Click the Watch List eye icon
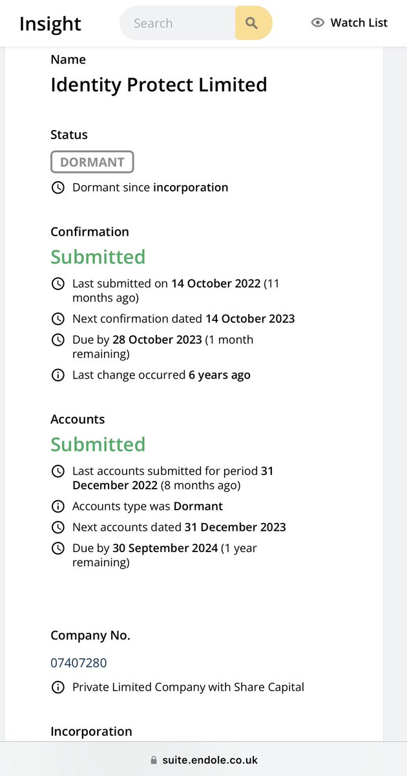The image size is (407, 776). [318, 23]
